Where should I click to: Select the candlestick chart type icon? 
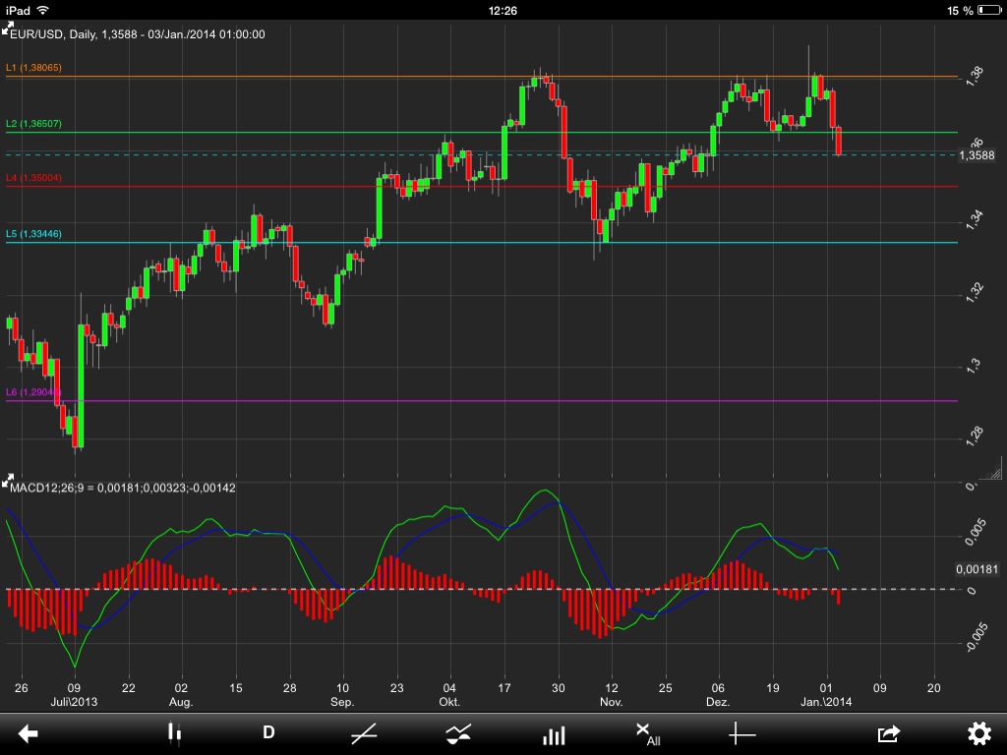tap(173, 734)
